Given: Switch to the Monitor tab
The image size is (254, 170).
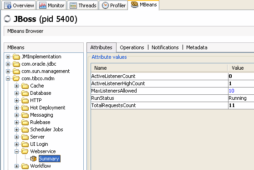Looking at the screenshot, I should 51,5.
